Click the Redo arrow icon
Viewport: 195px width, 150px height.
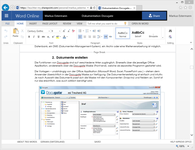pyautogui.click(x=6, y=37)
